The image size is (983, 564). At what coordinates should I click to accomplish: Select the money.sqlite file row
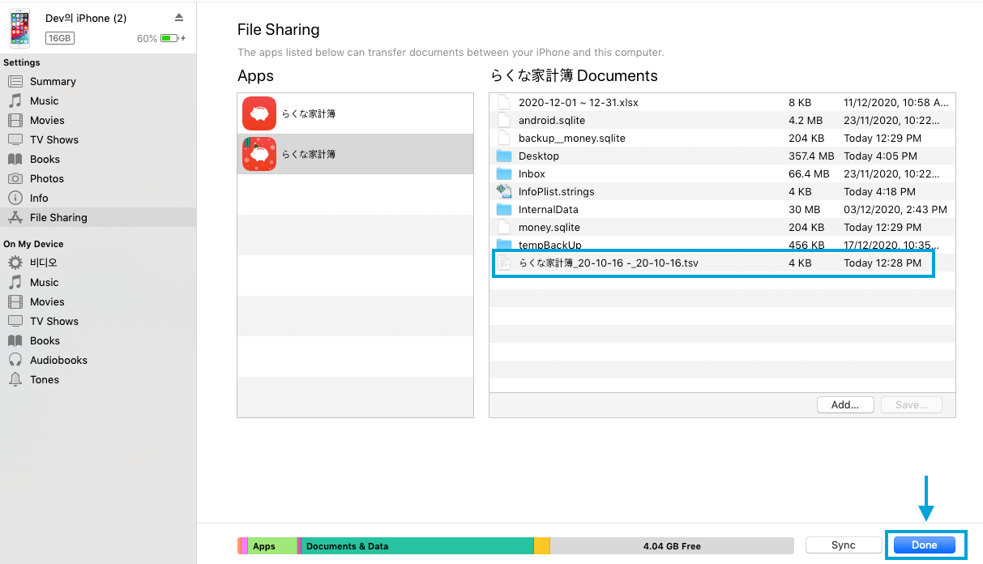(x=549, y=228)
